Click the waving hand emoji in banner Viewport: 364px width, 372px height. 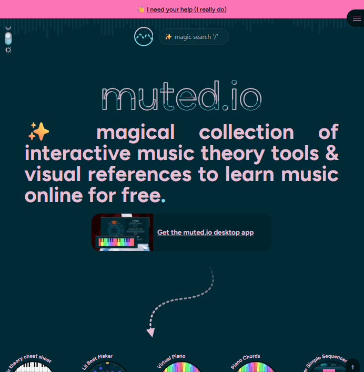tap(141, 9)
